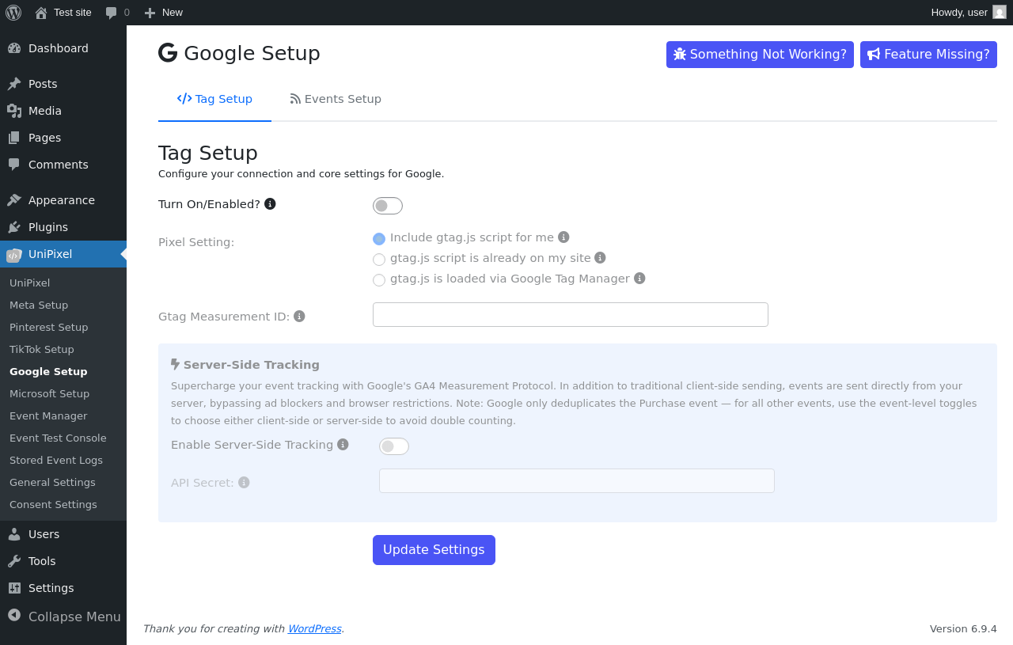Image resolution: width=1013 pixels, height=645 pixels.
Task: Open Meta Setup in UniPixel submenu
Action: click(x=39, y=305)
